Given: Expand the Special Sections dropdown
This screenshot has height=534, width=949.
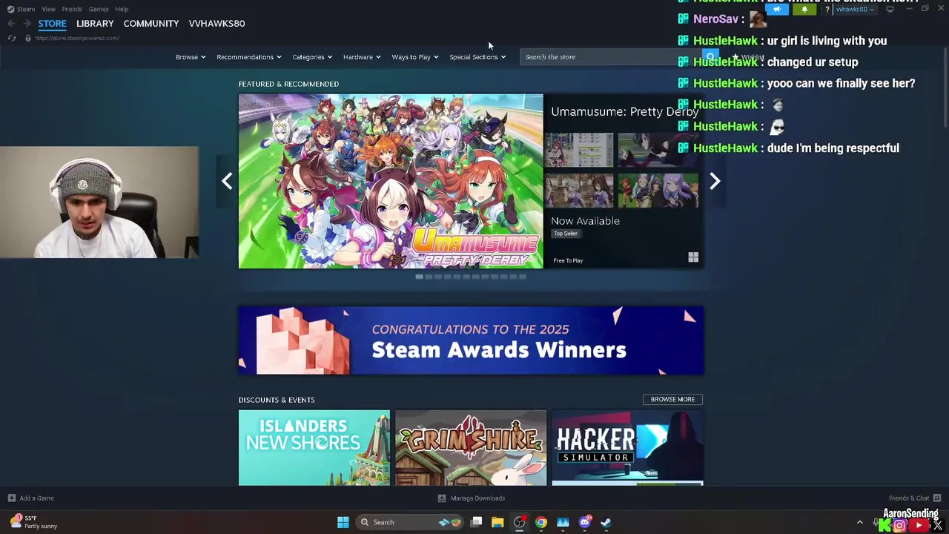Looking at the screenshot, I should [x=477, y=57].
